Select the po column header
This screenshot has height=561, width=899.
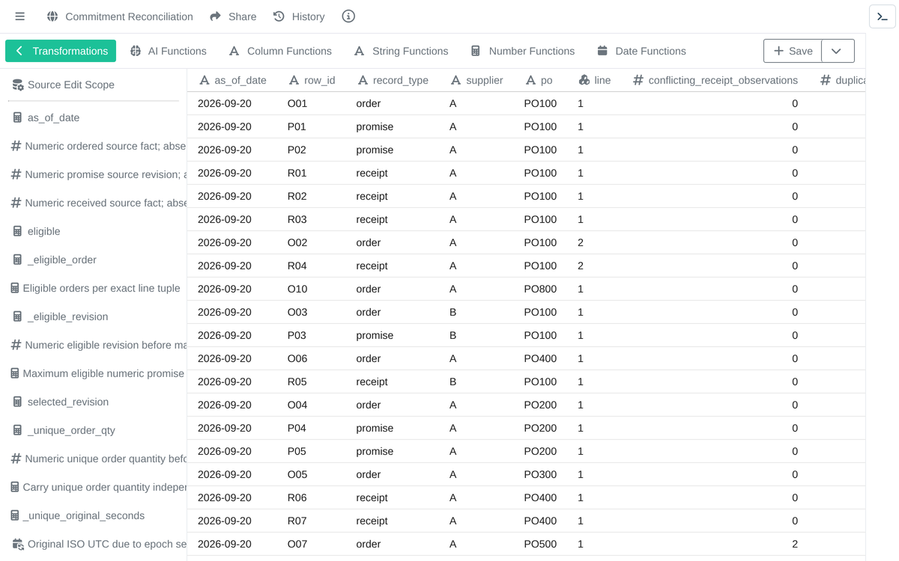(x=539, y=80)
